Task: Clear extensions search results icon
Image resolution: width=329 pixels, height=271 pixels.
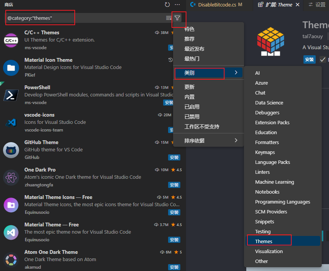Action: 169,18
